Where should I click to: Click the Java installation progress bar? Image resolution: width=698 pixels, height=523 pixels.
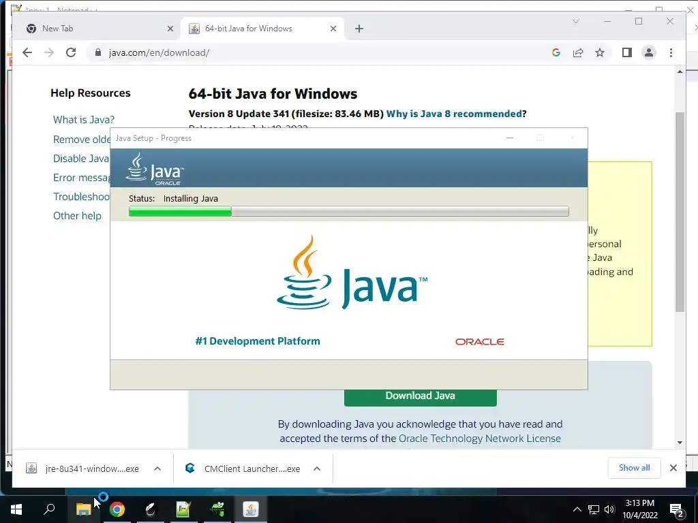tap(348, 211)
